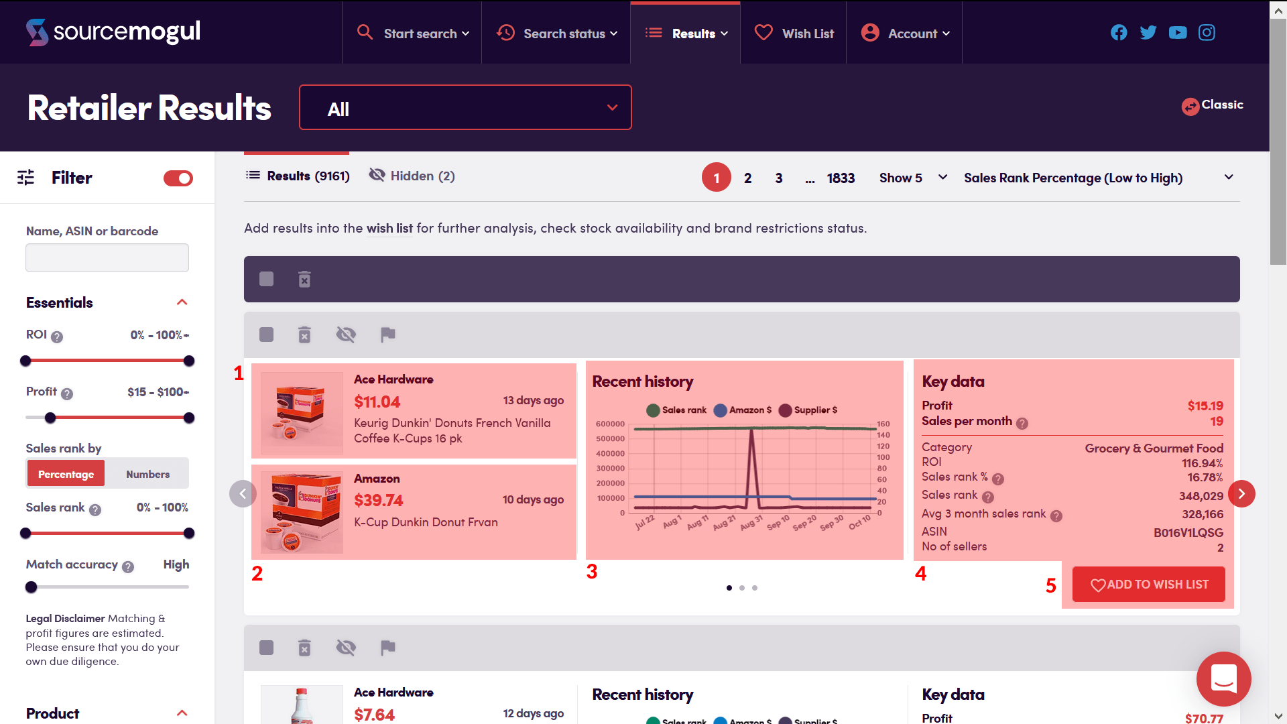
Task: Select the Keurig Dunkin' Donuts result checkbox
Action: 266,335
